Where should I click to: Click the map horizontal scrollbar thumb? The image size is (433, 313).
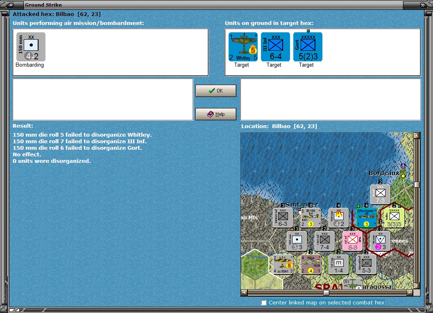(326, 292)
